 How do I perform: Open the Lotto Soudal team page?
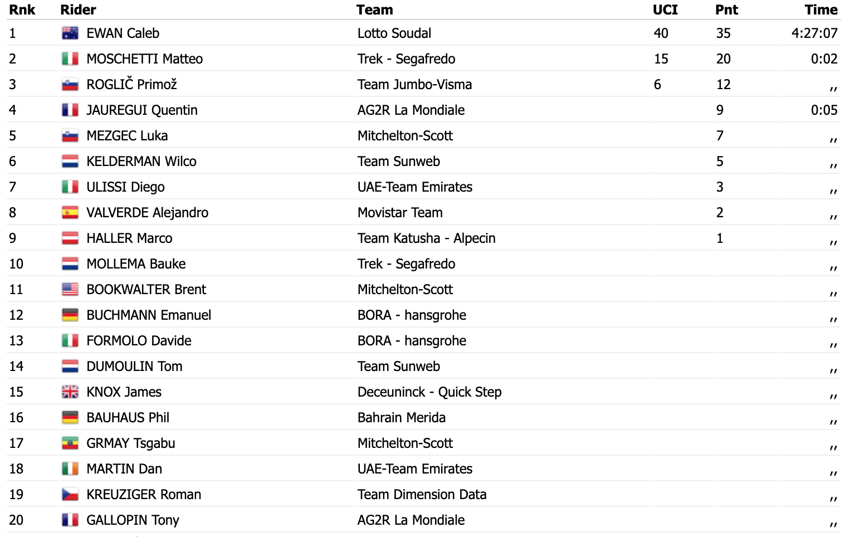(x=394, y=33)
